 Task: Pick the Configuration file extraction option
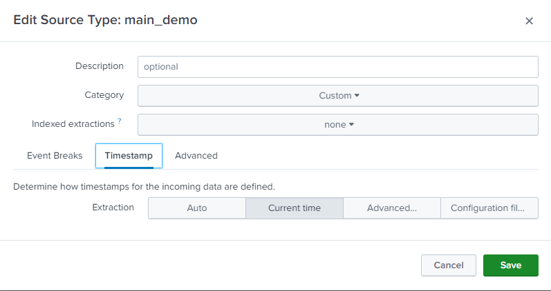pos(489,208)
